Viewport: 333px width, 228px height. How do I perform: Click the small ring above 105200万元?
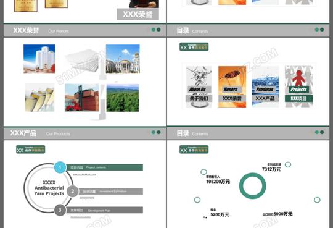(x=203, y=172)
